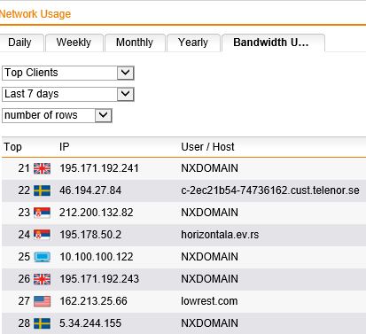Select IP 195.171.192.241

[99, 168]
